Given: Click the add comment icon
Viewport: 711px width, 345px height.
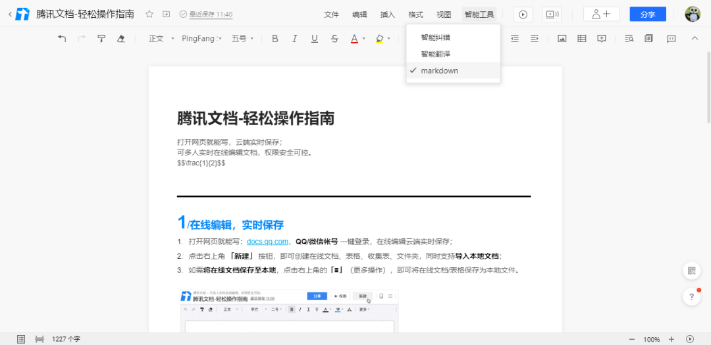Looking at the screenshot, I should pyautogui.click(x=602, y=39).
